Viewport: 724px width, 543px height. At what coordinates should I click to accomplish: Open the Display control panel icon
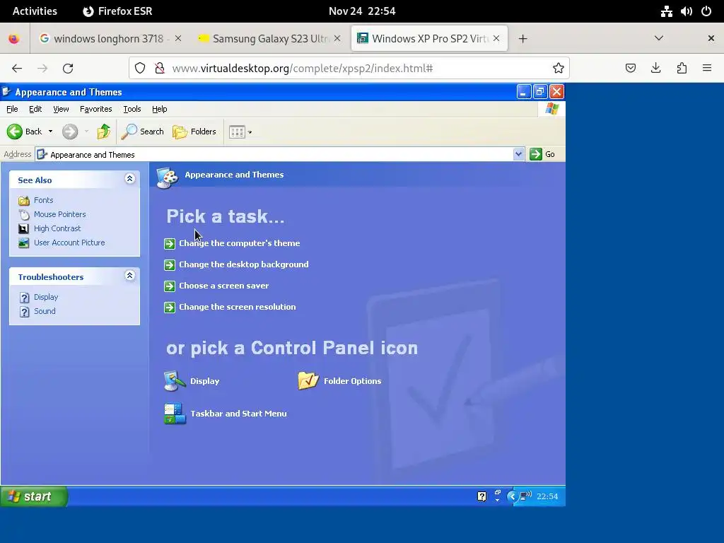tap(175, 381)
